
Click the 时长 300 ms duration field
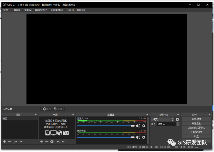(166, 124)
